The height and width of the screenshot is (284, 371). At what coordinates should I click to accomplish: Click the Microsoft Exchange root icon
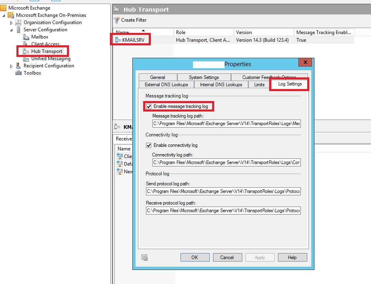tap(3, 8)
